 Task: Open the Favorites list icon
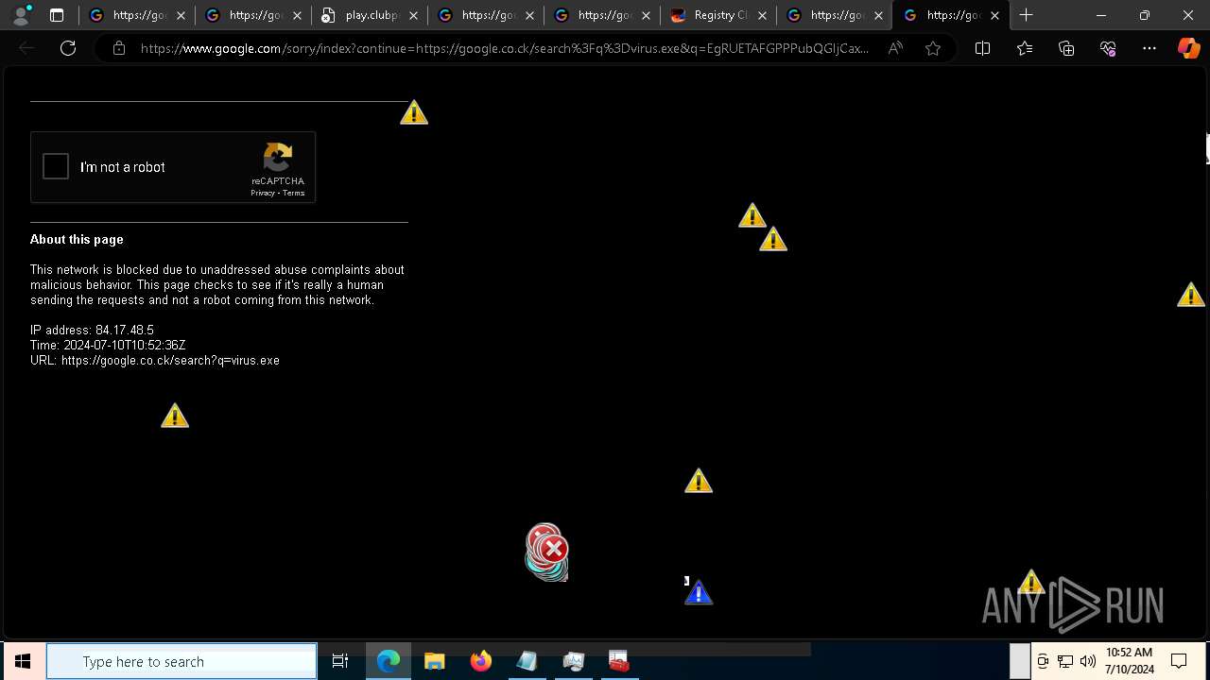(x=1025, y=48)
